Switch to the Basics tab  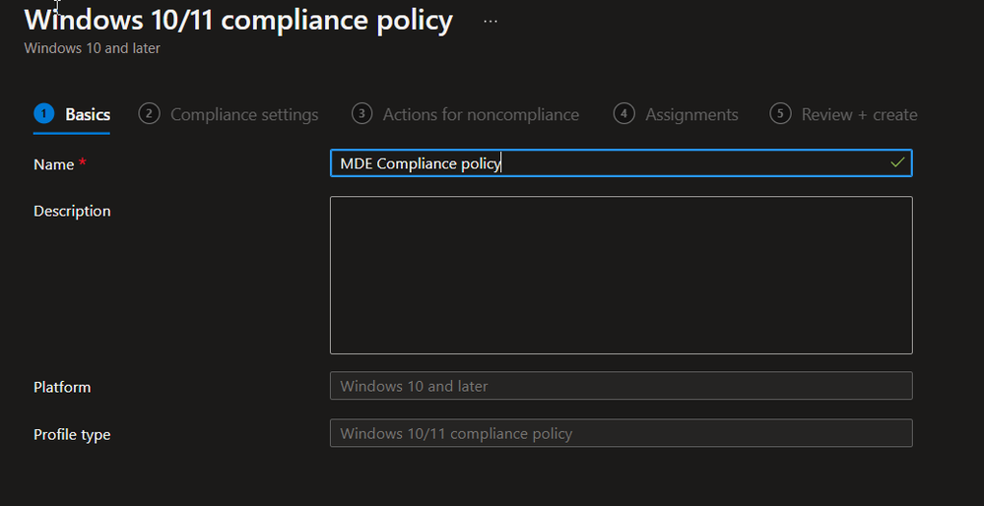[x=88, y=115]
